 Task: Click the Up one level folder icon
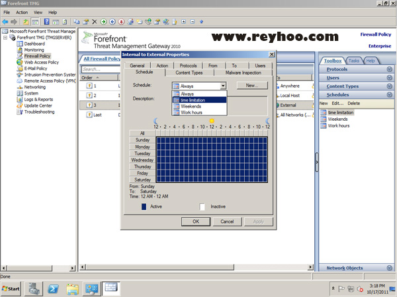click(26, 22)
